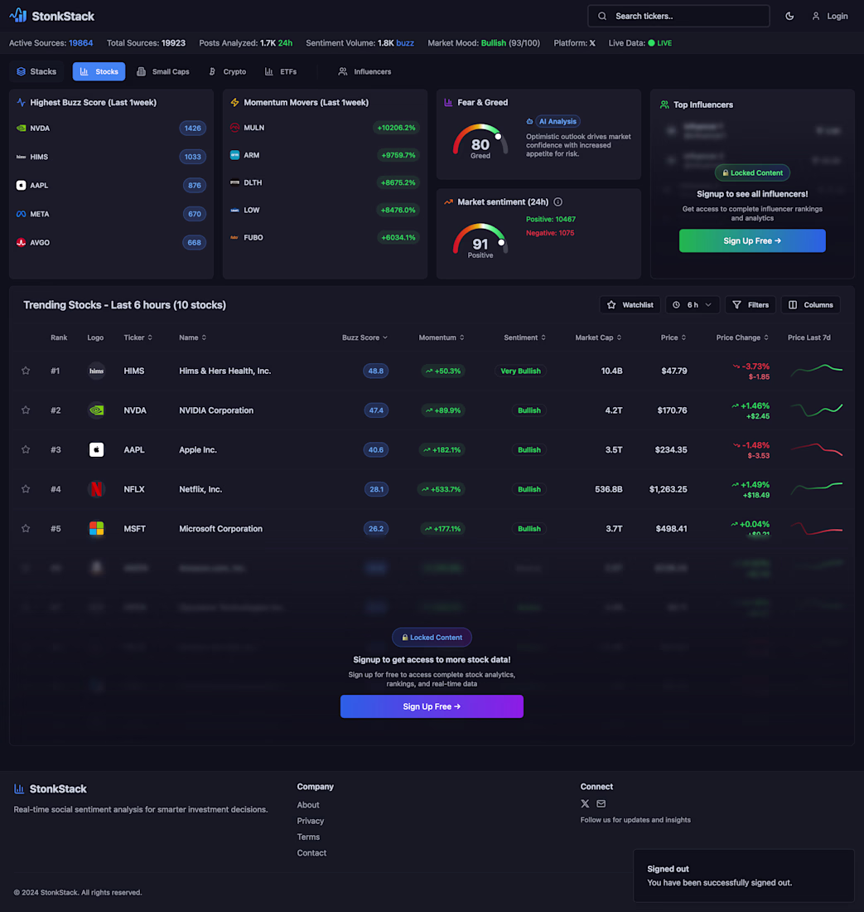Viewport: 864px width, 912px height.
Task: Click the X social icon in footer
Action: click(585, 804)
